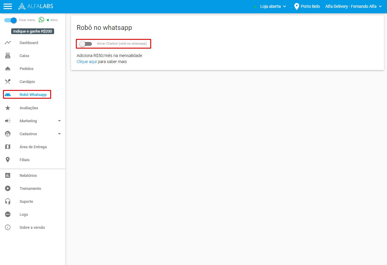This screenshot has width=387, height=265.
Task: Follow the Clique aqui link
Action: click(86, 62)
